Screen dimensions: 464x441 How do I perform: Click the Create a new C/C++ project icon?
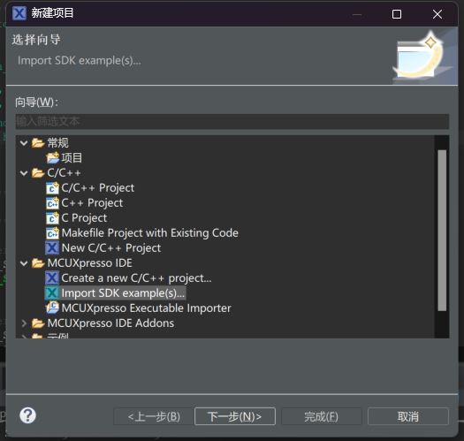pos(52,278)
